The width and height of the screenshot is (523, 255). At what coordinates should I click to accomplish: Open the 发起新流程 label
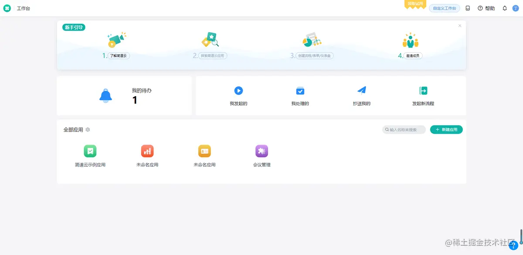pyautogui.click(x=423, y=104)
